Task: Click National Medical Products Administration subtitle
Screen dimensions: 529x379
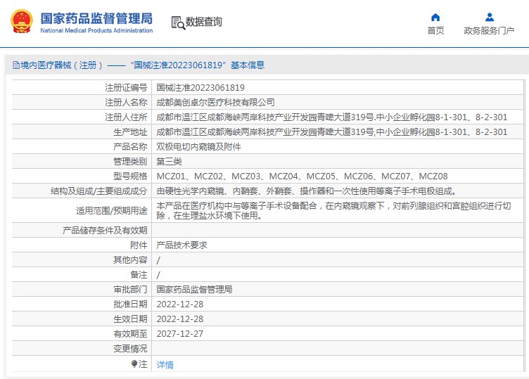Action: (96, 31)
